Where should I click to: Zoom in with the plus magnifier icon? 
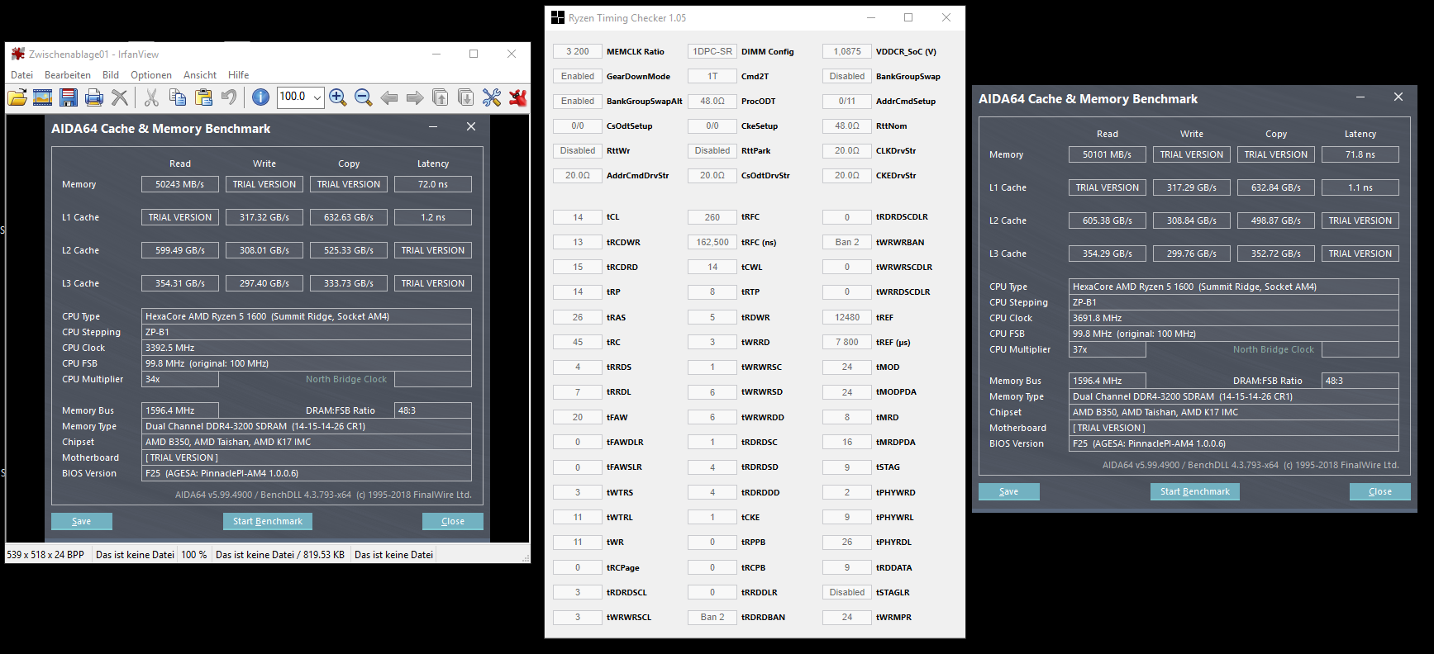[337, 97]
